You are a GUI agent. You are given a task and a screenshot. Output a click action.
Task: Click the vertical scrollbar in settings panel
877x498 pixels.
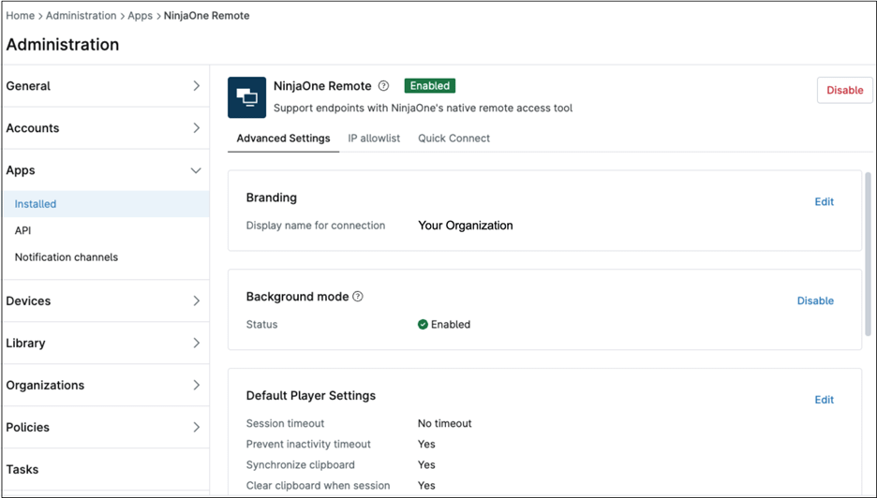[x=868, y=253]
